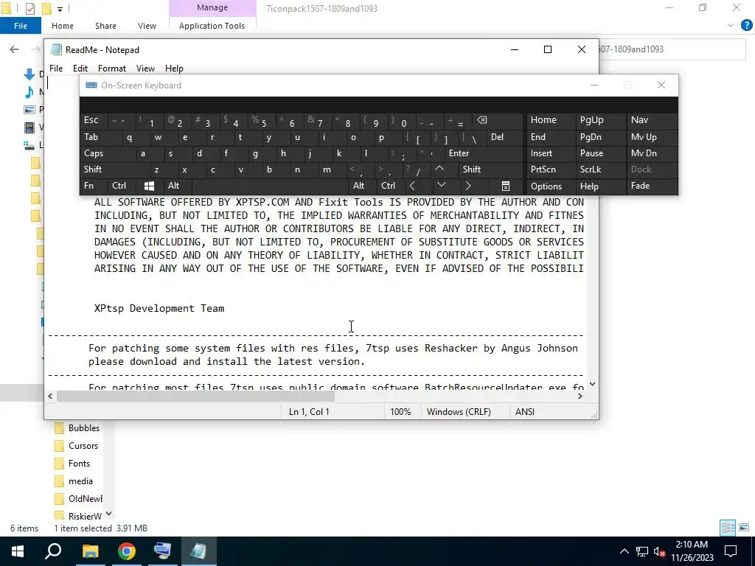Tap the right arrow key on On-Screen Keyboard
755x566 pixels.
468,186
